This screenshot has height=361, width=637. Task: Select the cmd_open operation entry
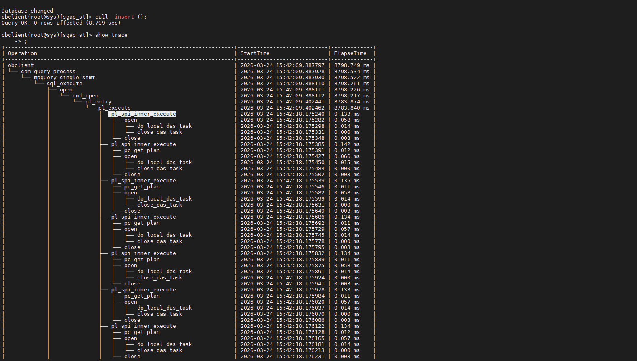click(x=85, y=96)
